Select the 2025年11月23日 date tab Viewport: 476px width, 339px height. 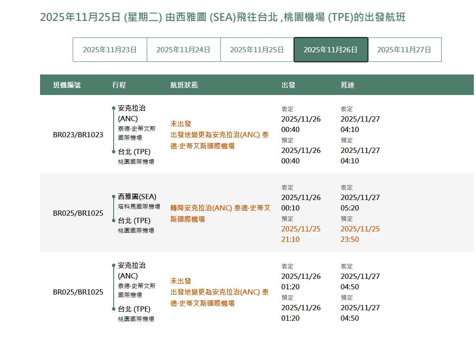point(110,50)
